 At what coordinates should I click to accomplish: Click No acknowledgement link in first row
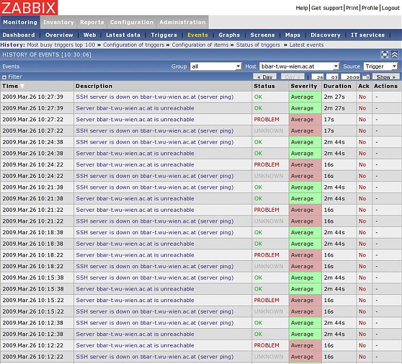(362, 97)
